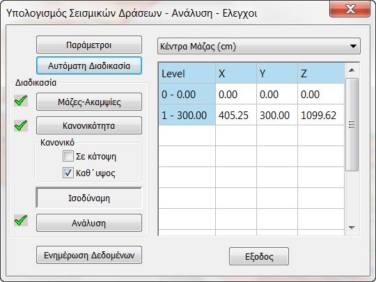Click Y cell value 300.00

point(277,115)
